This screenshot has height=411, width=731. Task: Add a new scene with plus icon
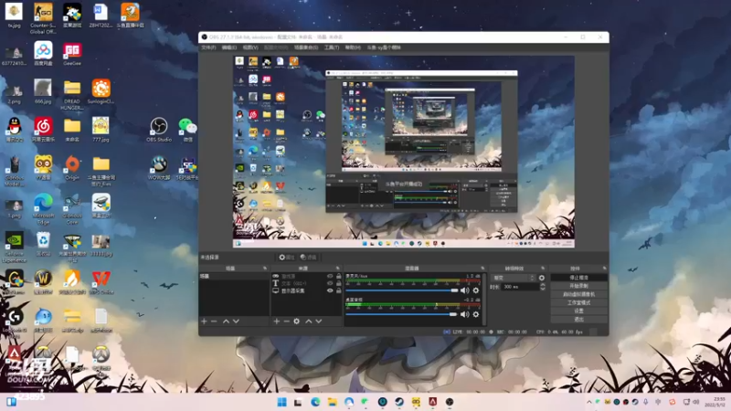(x=204, y=321)
